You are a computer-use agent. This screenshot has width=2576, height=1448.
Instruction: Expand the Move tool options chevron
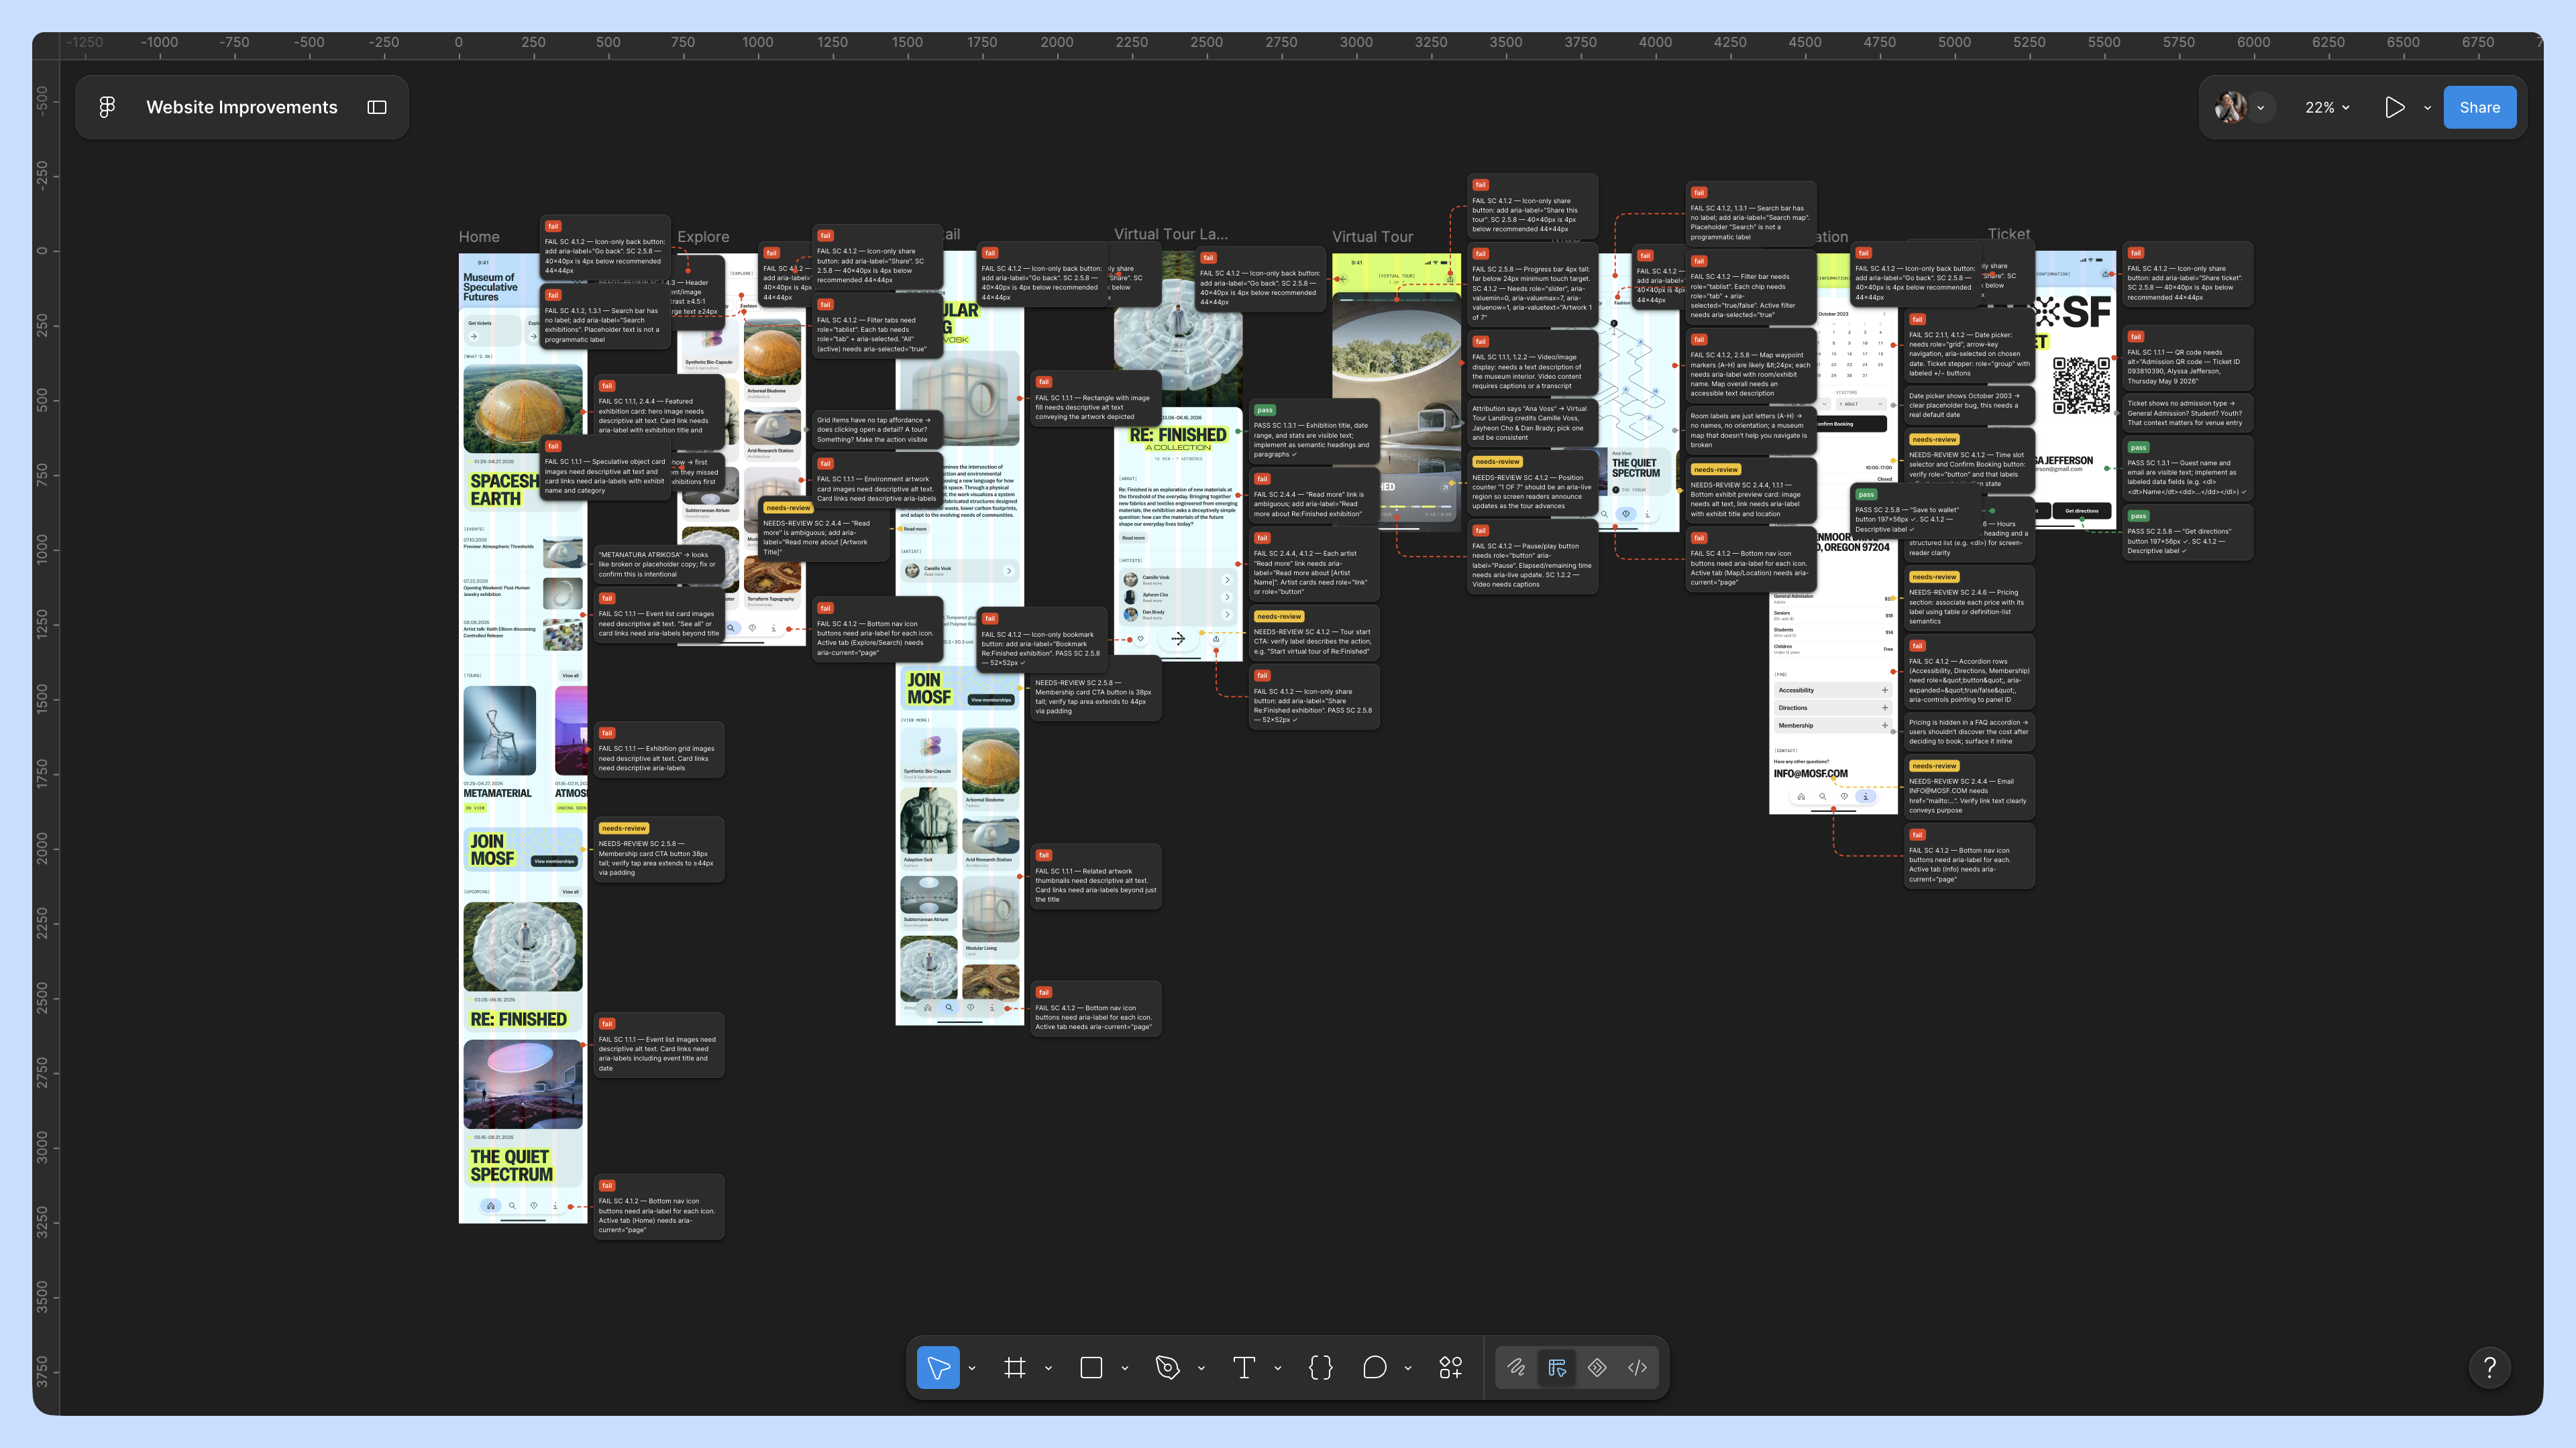click(x=972, y=1368)
